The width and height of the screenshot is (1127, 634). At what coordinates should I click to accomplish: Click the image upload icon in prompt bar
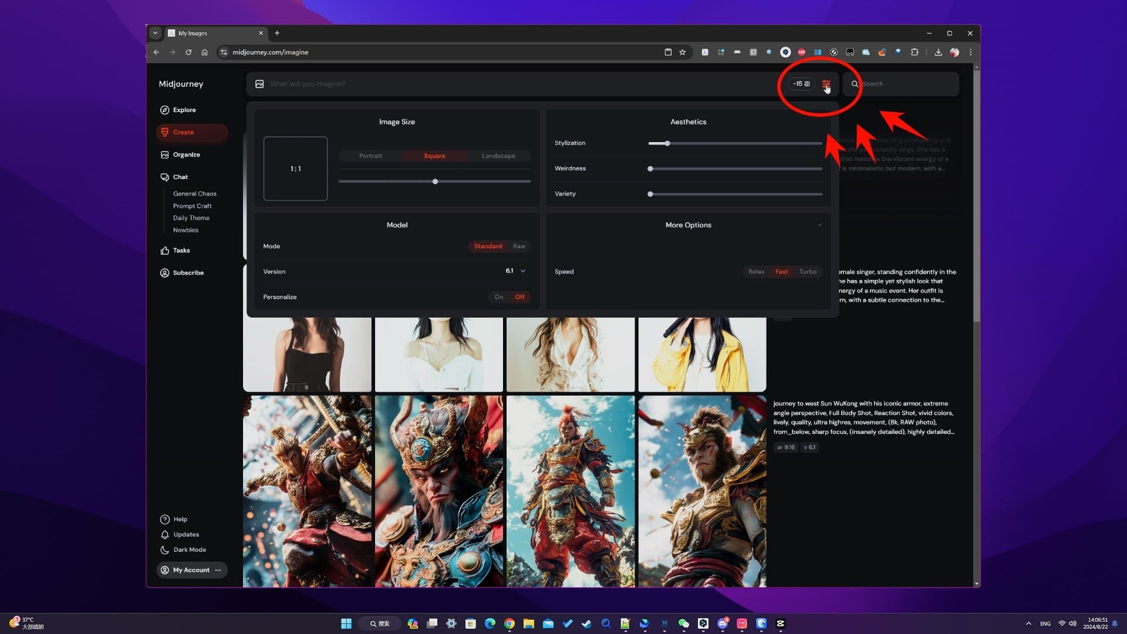[259, 84]
